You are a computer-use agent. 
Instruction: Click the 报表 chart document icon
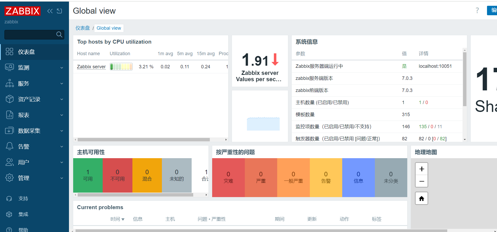[x=9, y=115]
